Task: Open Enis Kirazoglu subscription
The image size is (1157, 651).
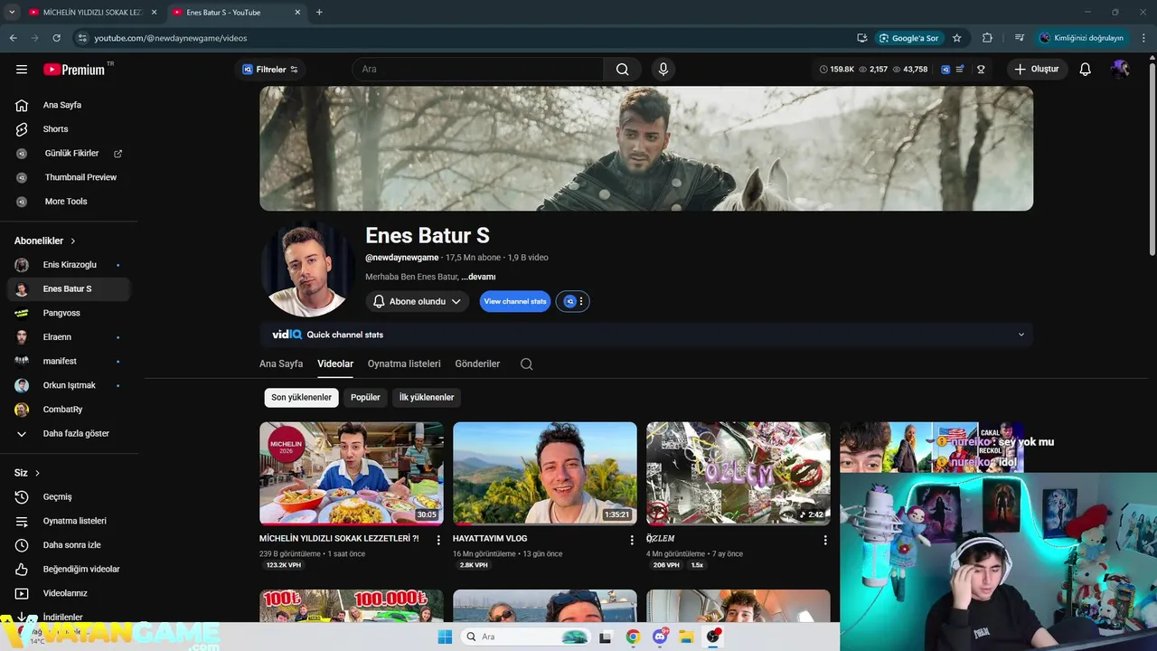Action: 68,265
